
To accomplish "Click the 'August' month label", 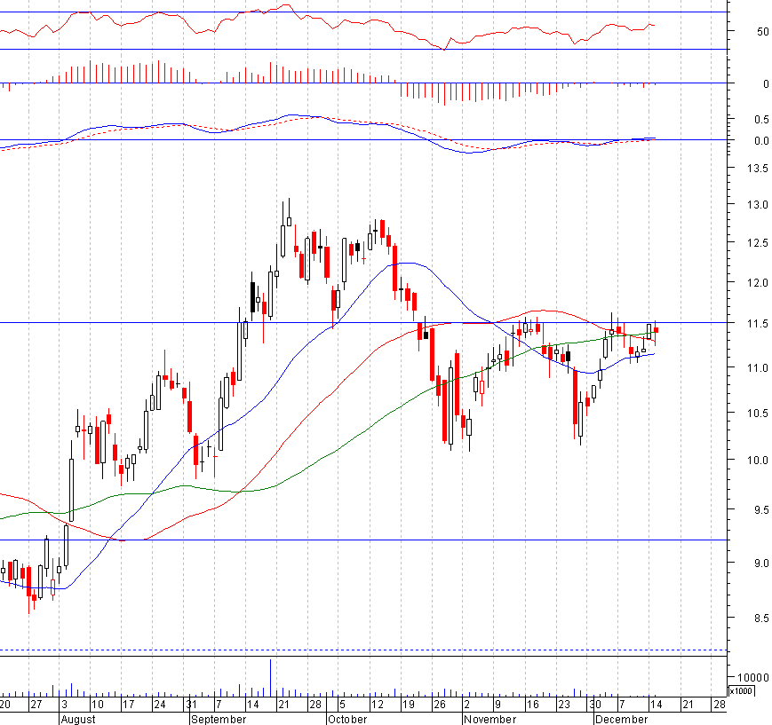I will click(78, 719).
